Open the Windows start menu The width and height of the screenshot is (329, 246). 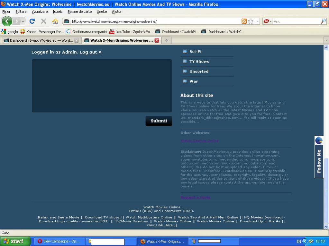point(15,241)
